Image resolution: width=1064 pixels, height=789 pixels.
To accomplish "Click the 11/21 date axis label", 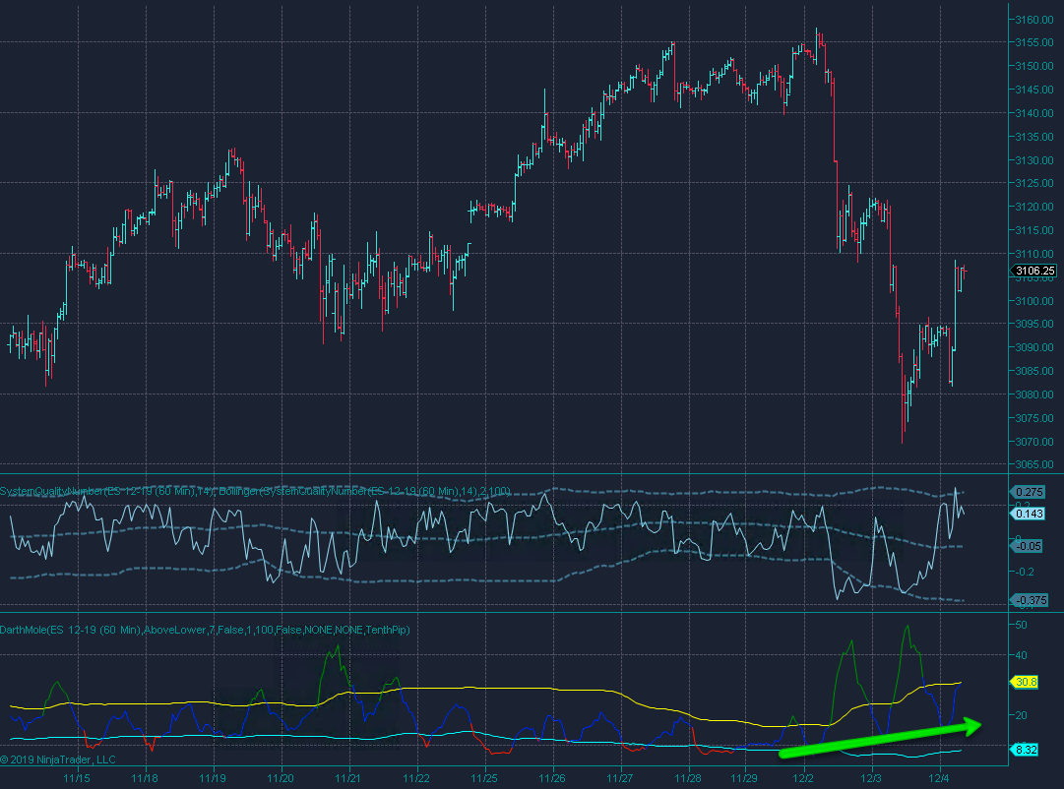I will [x=348, y=778].
